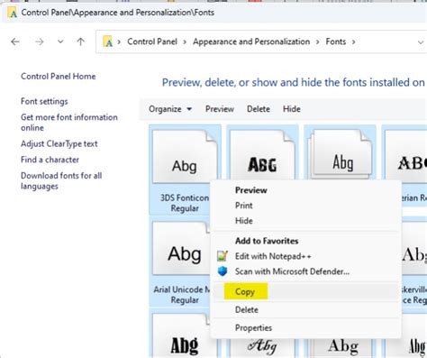
Task: Expand chevron after Fonts breadcrumb
Action: [x=354, y=41]
